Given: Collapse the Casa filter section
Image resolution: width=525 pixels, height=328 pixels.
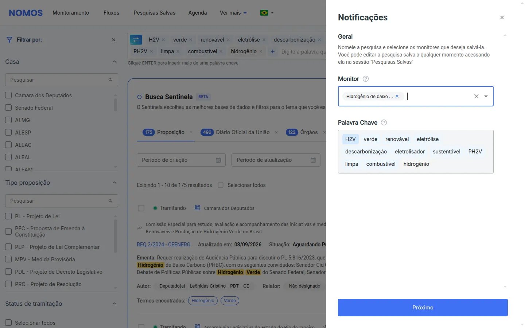Looking at the screenshot, I should [x=114, y=62].
